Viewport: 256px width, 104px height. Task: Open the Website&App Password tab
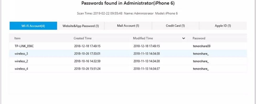tap(81, 26)
